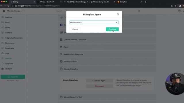
Task: Open the ChatGPT sidebar item
Action: pyautogui.click(x=9, y=69)
